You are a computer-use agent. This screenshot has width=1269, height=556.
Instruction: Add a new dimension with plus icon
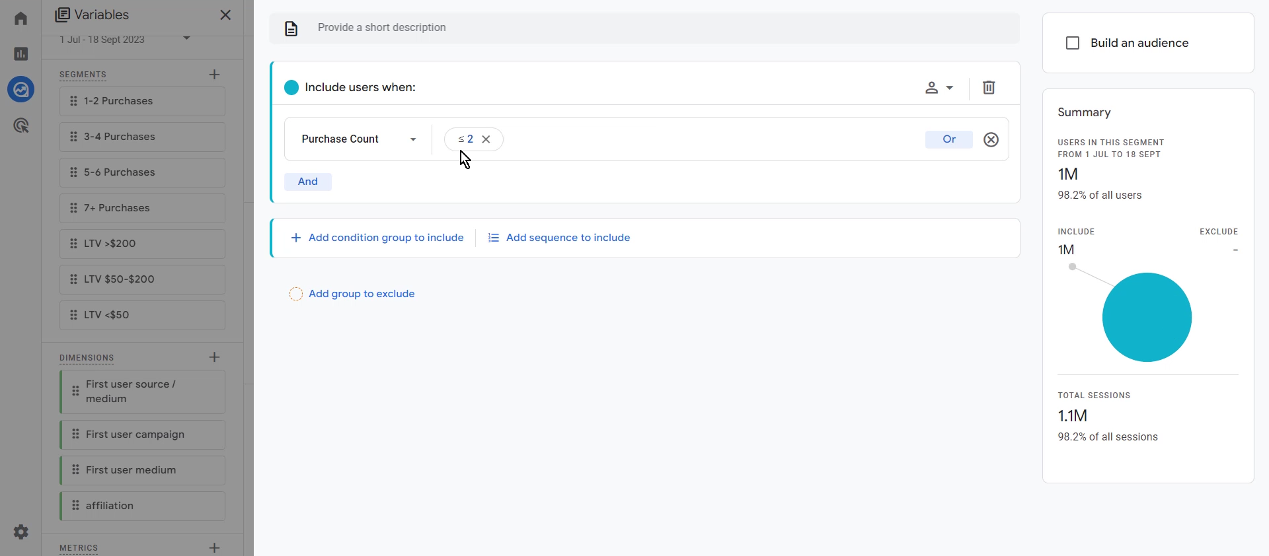point(214,357)
